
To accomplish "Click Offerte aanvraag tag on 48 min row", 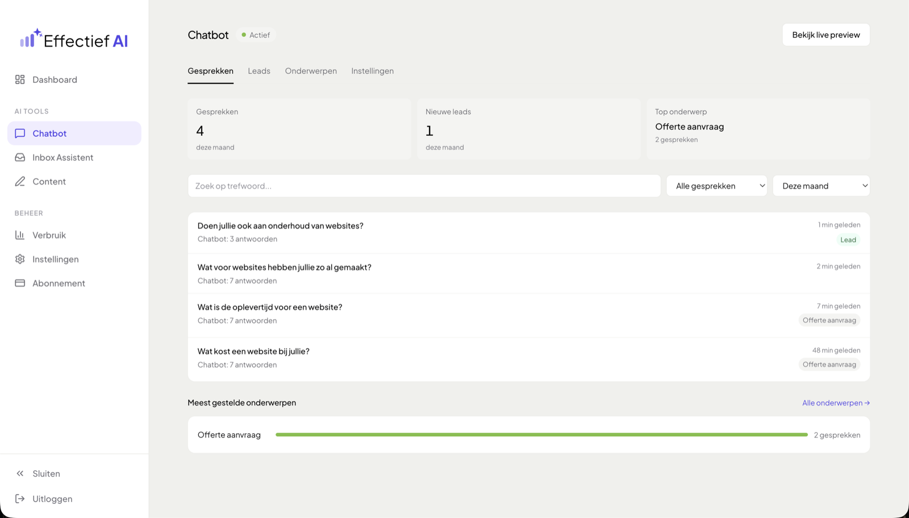I will [829, 365].
